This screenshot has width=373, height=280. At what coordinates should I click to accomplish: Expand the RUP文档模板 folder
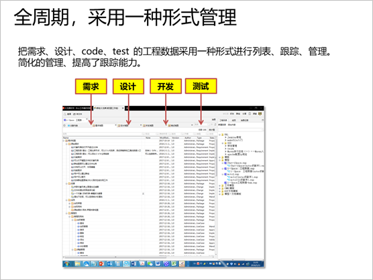pyautogui.click(x=220, y=191)
